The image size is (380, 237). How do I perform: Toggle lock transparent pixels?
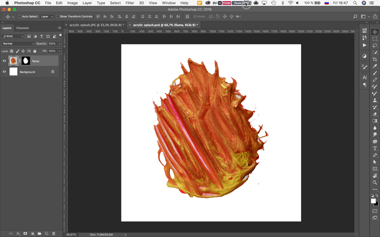[12, 51]
